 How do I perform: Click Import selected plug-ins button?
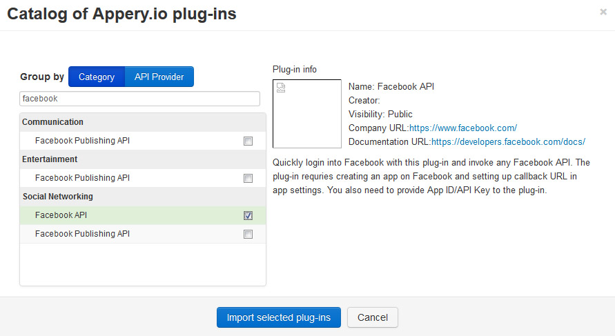point(278,317)
